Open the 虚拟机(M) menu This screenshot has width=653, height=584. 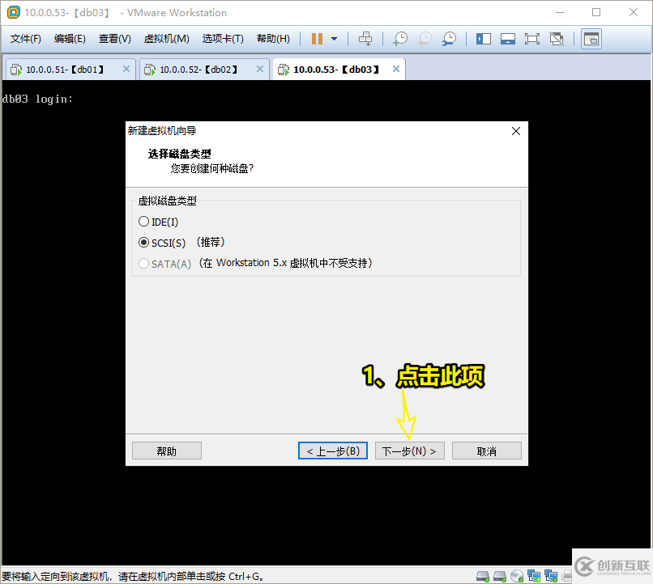click(x=167, y=39)
